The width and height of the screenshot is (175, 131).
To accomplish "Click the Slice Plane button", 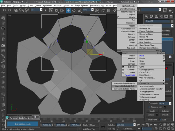I will (152, 120).
